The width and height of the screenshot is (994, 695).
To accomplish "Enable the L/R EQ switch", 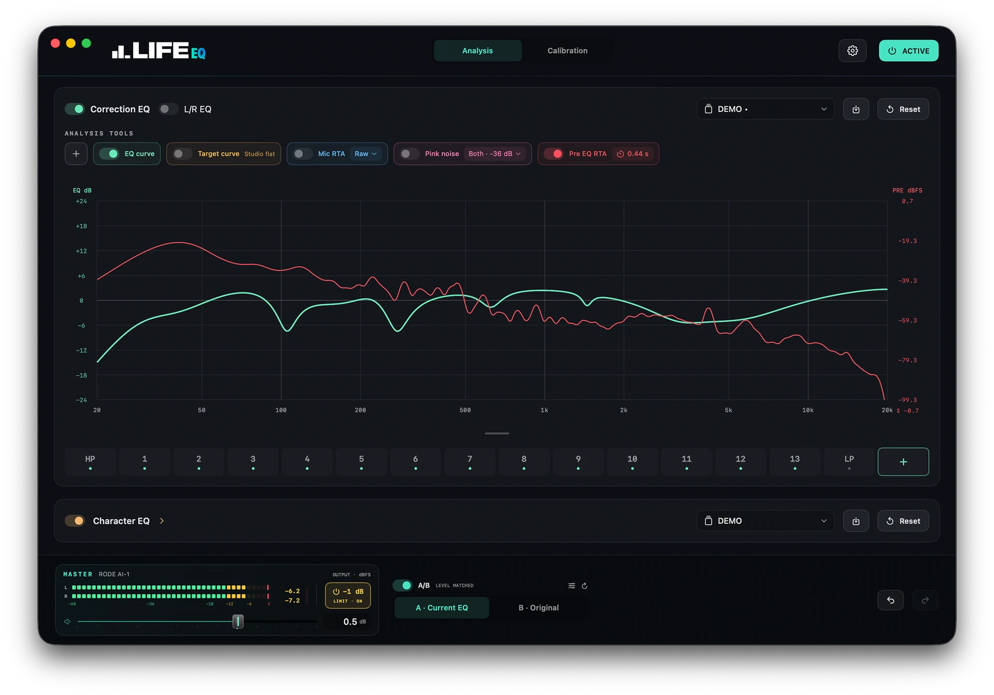I will coord(168,109).
